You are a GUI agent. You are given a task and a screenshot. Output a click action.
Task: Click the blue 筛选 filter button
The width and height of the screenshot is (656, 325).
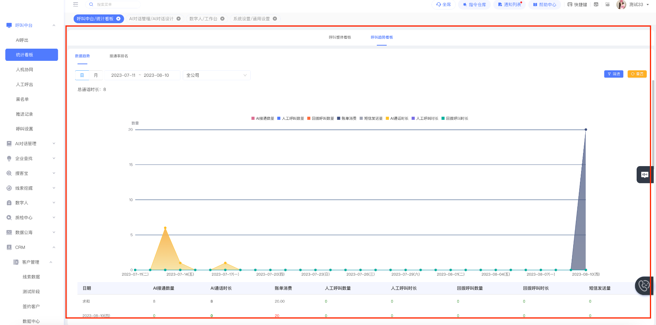click(x=613, y=74)
